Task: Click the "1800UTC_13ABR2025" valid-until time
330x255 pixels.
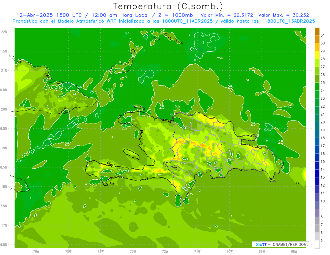Action: (290, 21)
